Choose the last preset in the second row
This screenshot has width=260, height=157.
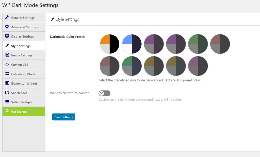tap(198, 66)
